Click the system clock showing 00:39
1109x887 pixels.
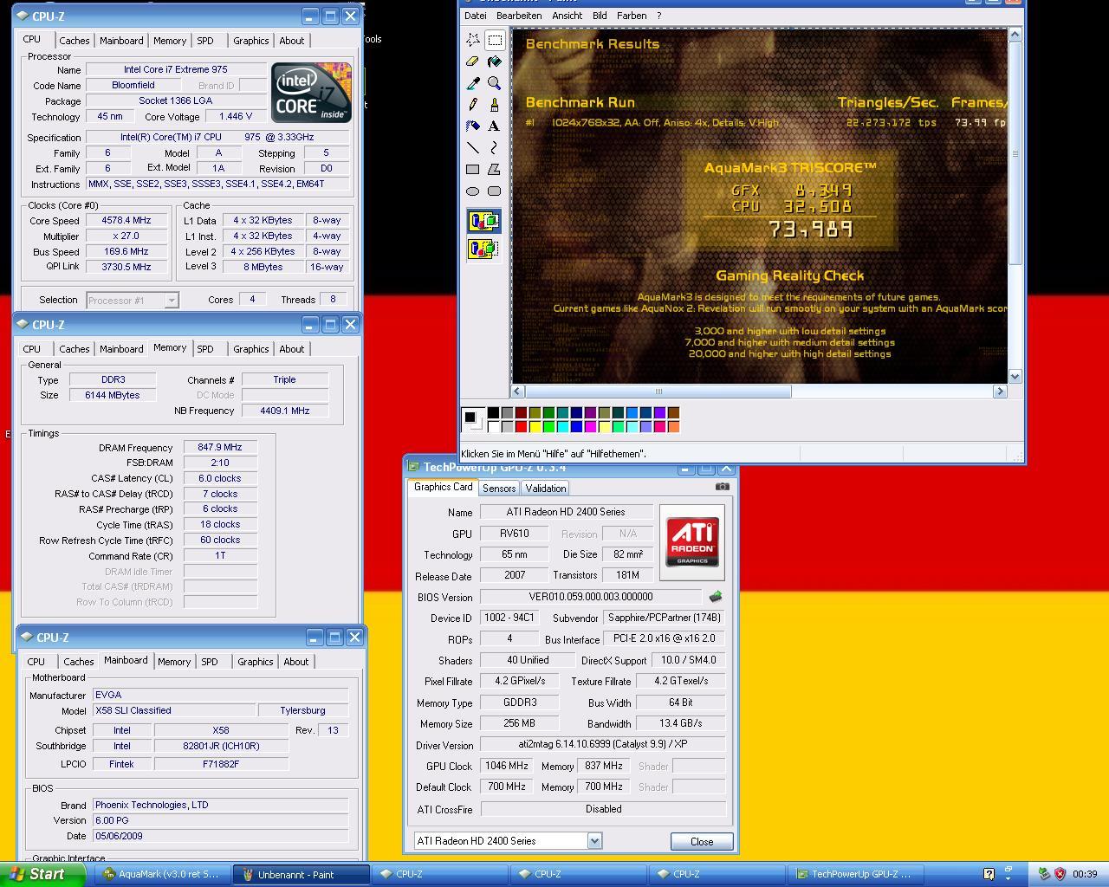[1085, 874]
